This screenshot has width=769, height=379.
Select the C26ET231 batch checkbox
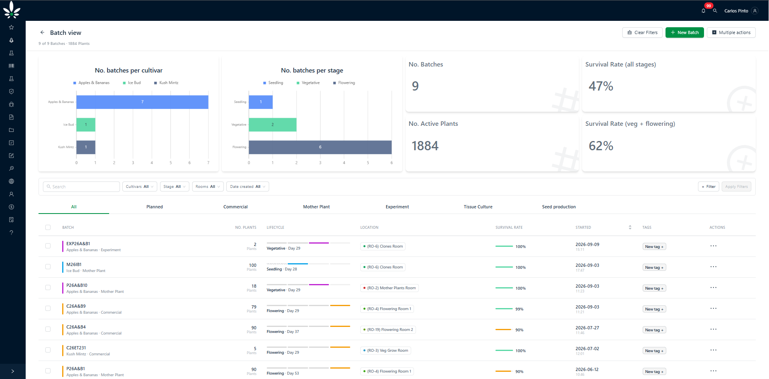(x=48, y=350)
